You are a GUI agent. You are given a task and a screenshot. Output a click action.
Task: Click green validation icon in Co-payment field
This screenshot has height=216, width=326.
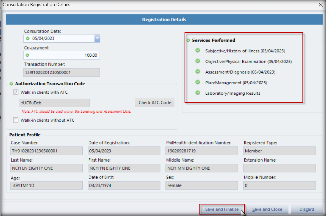(x=28, y=55)
